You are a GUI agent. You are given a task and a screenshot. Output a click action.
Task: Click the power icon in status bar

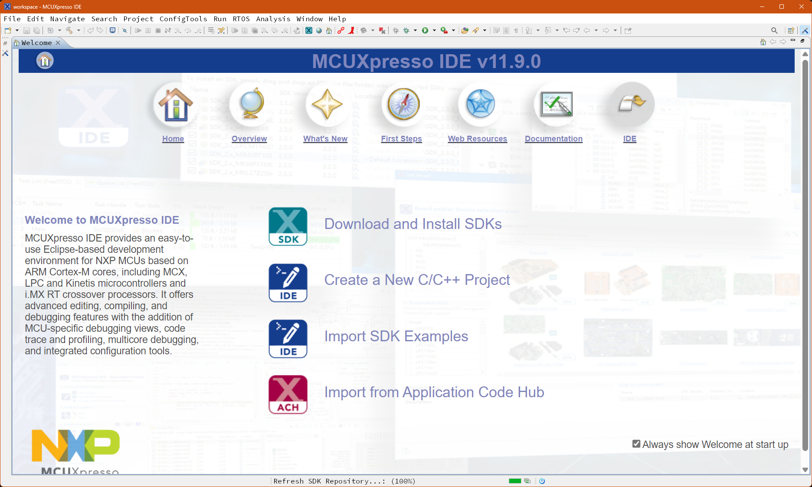[542, 481]
